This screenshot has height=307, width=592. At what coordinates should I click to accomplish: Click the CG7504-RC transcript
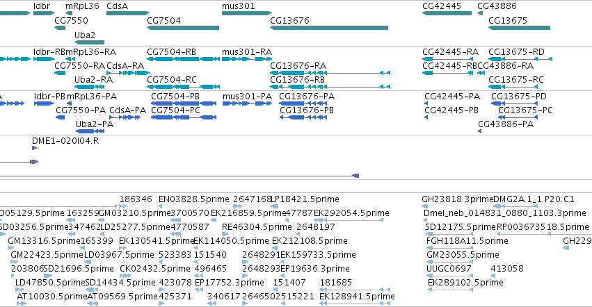coord(183,87)
